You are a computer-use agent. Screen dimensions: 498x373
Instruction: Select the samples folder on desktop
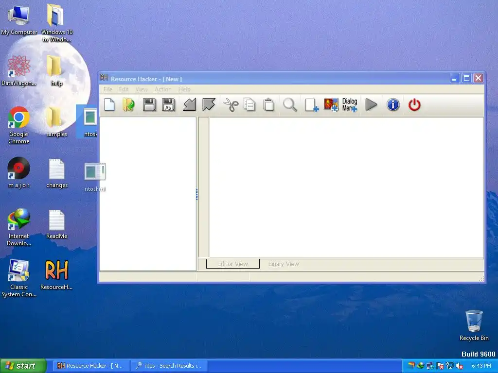coord(56,121)
